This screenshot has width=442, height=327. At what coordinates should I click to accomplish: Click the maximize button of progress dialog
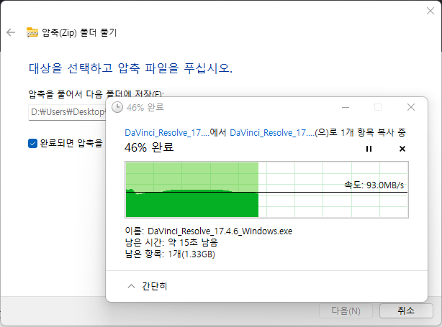pyautogui.click(x=378, y=107)
